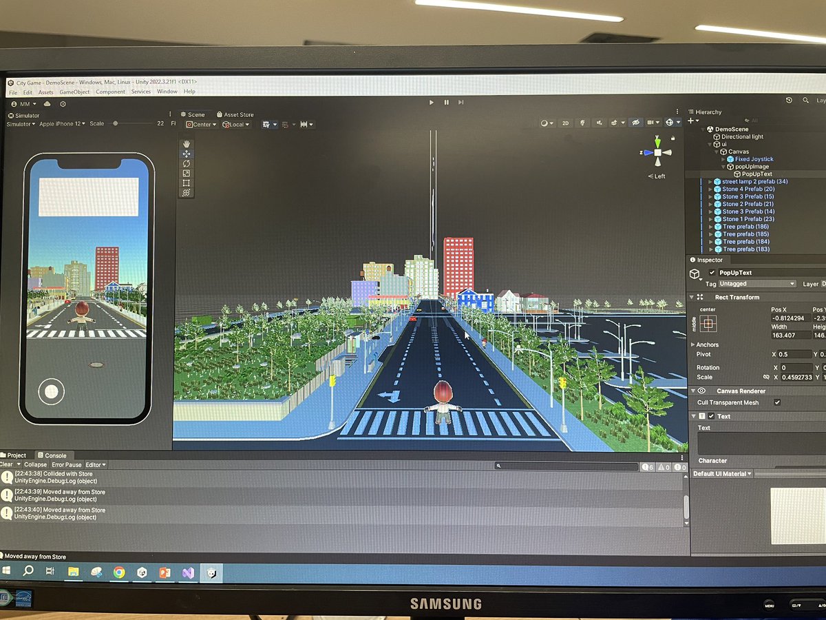
Task: Open the Simulator view dropdown
Action: pos(21,124)
